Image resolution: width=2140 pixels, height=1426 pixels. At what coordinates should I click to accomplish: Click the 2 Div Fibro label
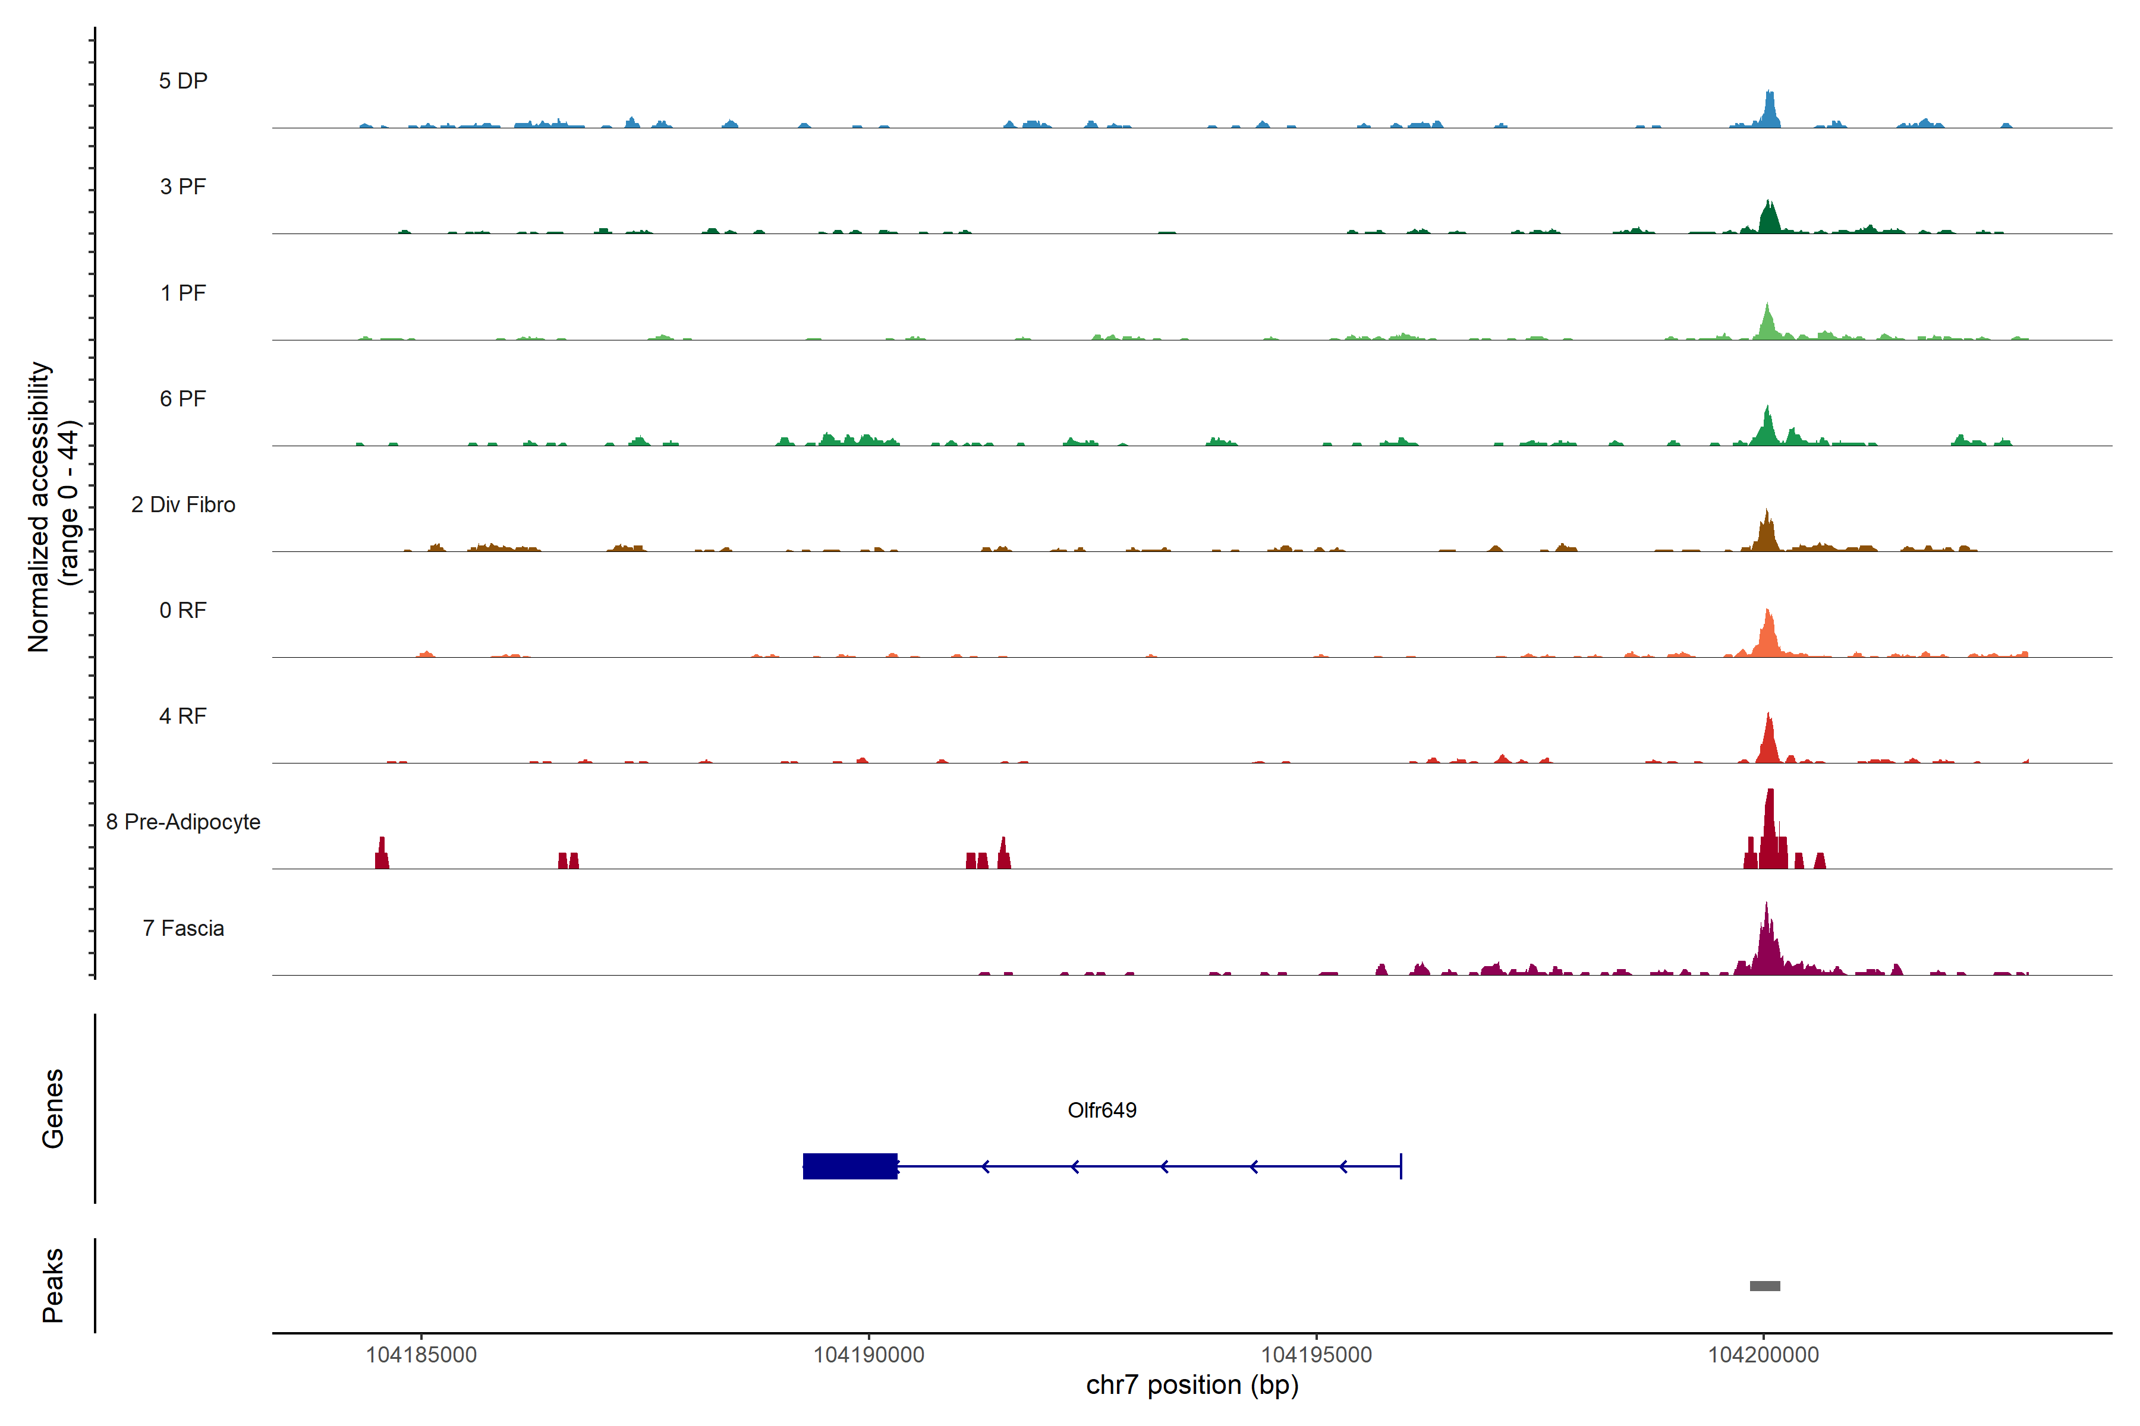(x=183, y=504)
